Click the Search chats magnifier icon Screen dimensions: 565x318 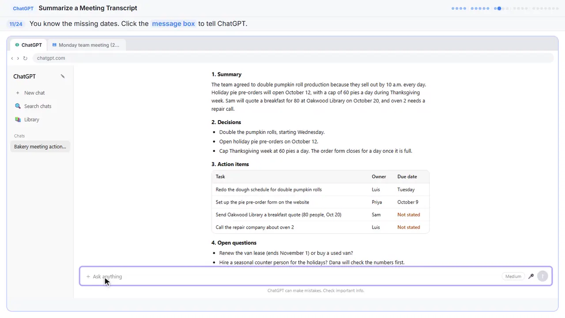(18, 106)
